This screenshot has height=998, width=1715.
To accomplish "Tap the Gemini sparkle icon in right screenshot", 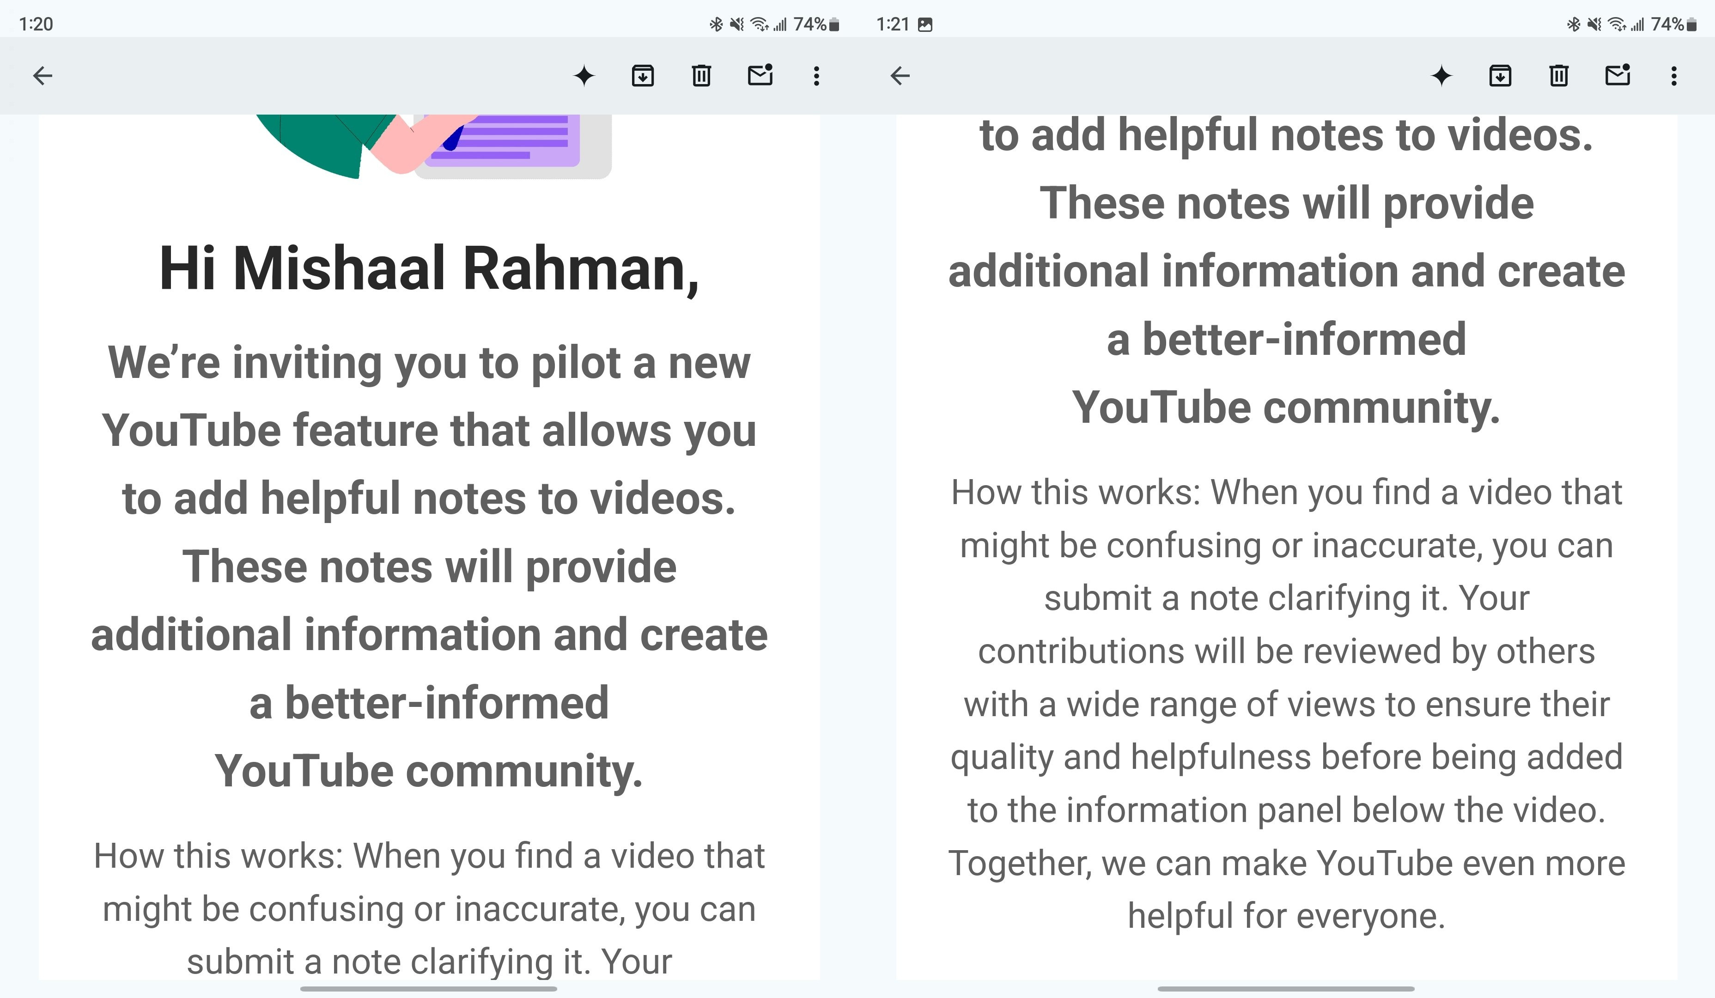I will pyautogui.click(x=1441, y=76).
